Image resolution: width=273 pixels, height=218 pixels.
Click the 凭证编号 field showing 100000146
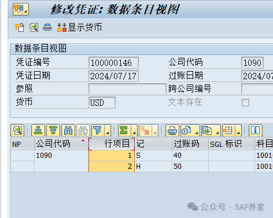click(113, 62)
